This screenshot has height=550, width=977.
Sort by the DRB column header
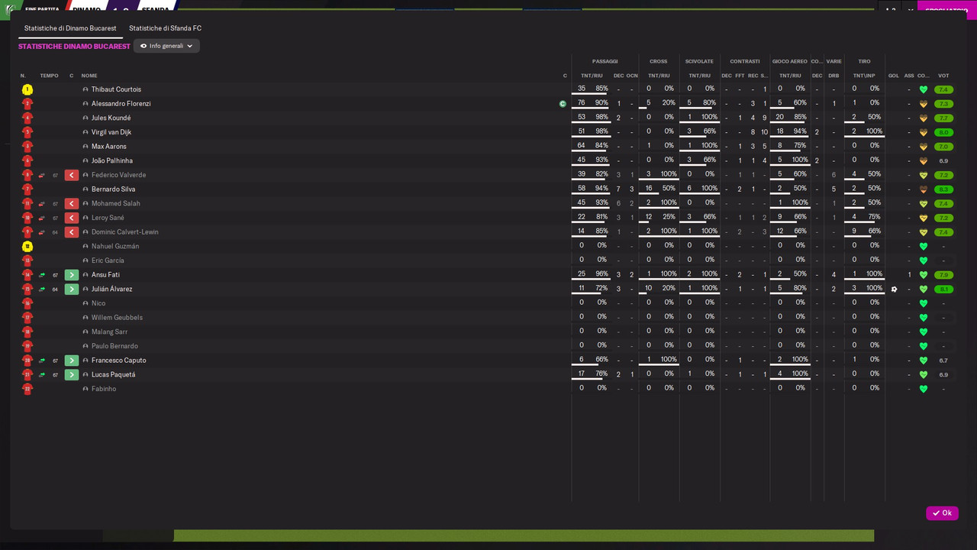[834, 76]
